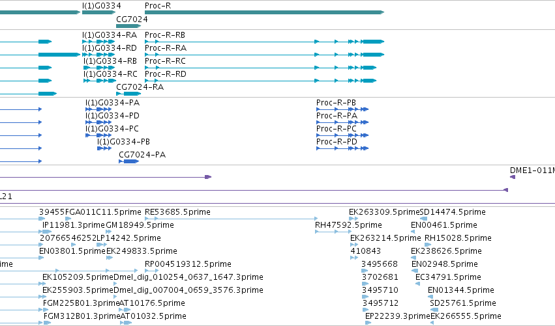Select the l(1)G0334-RC transcript label
555x326 pixels.
[x=110, y=74]
